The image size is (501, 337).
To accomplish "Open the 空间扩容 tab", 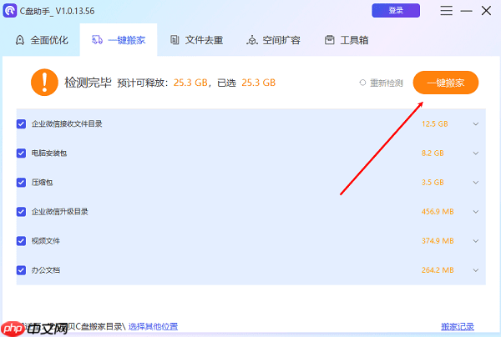I will [273, 40].
